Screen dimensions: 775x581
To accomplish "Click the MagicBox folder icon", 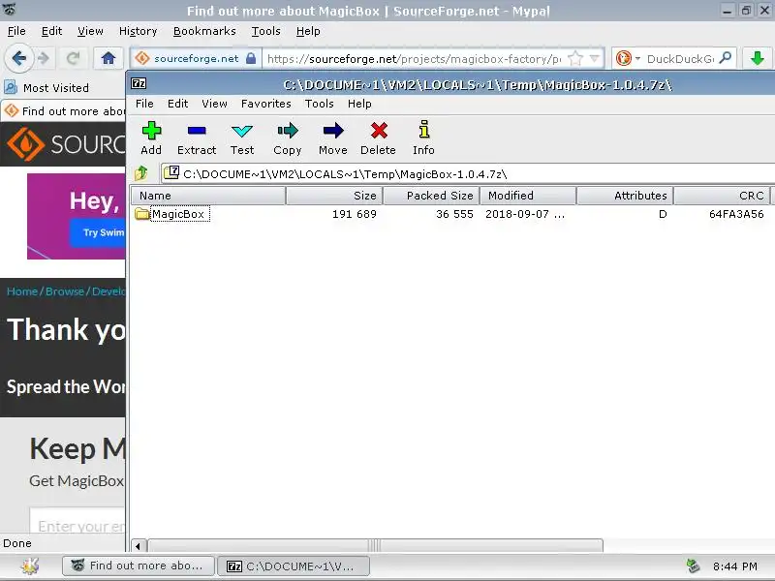I will tap(141, 214).
